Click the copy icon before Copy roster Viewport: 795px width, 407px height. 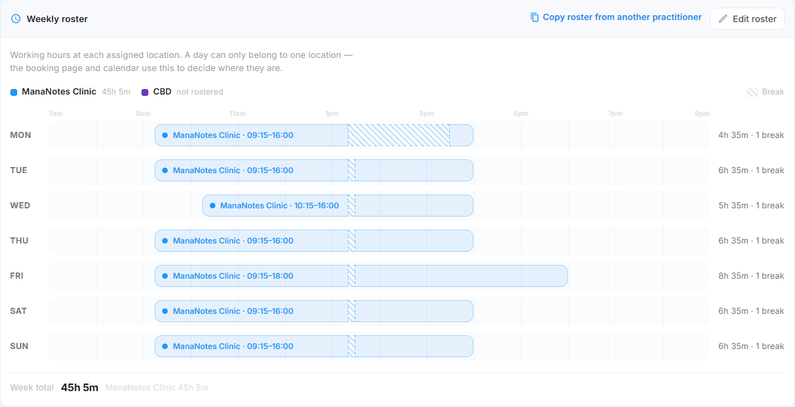click(534, 17)
